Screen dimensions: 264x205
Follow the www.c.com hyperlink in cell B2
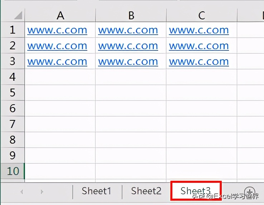[x=128, y=46]
